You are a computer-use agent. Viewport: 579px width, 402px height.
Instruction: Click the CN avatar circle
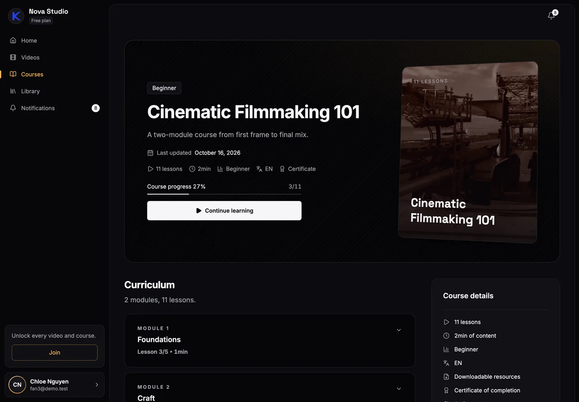click(x=17, y=385)
